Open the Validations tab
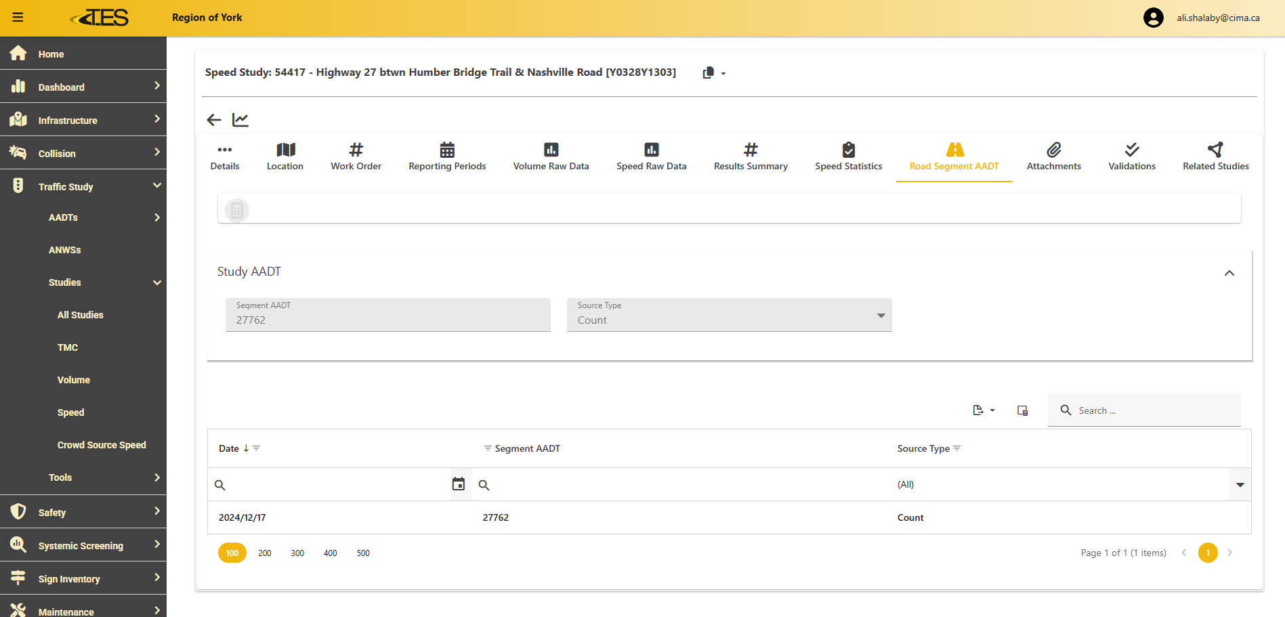The width and height of the screenshot is (1285, 617). [x=1131, y=156]
